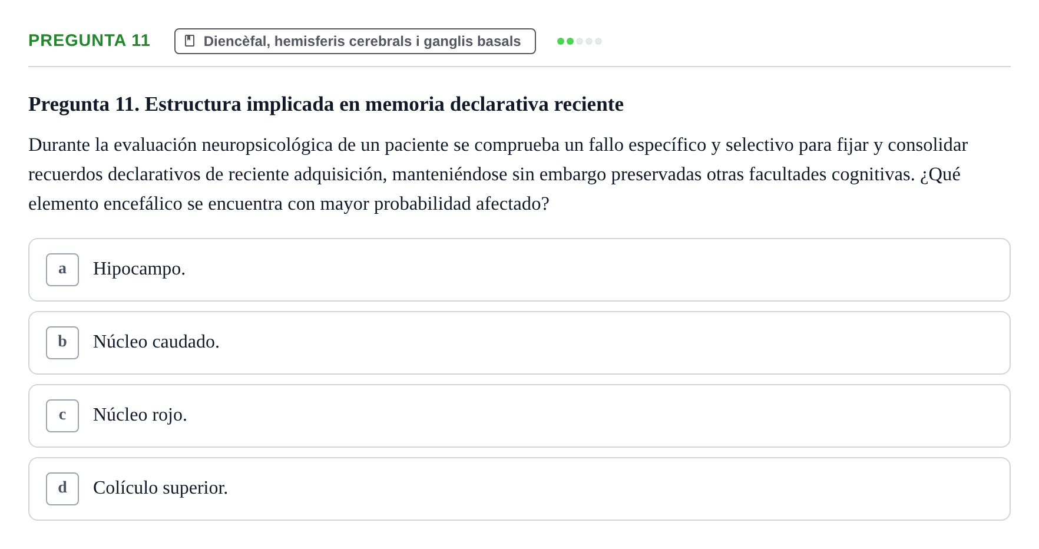Viewport: 1039px width, 549px height.
Task: Click the 'Colículo superior.' answer text
Action: (160, 488)
